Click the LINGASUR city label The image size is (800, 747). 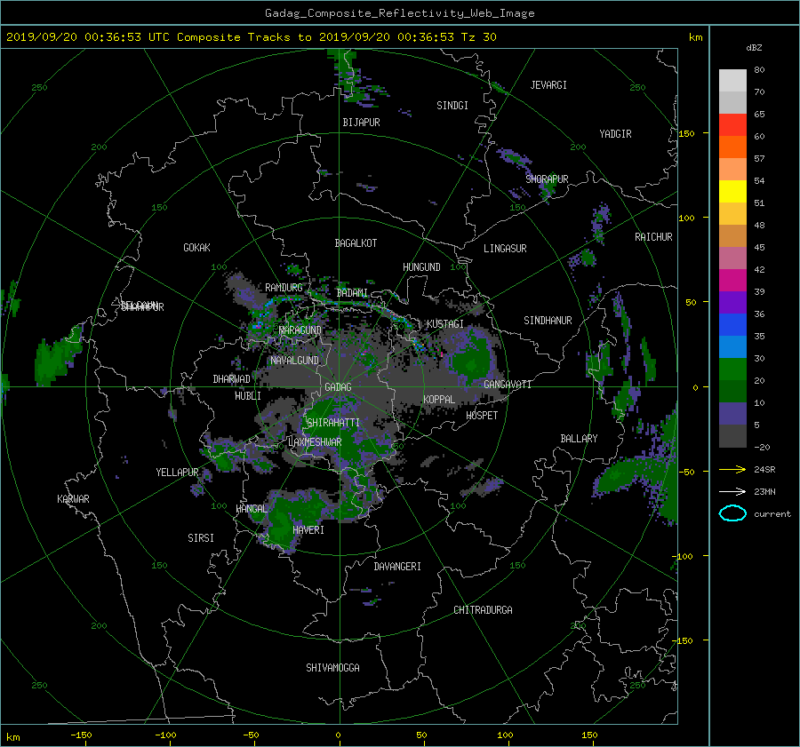click(505, 249)
